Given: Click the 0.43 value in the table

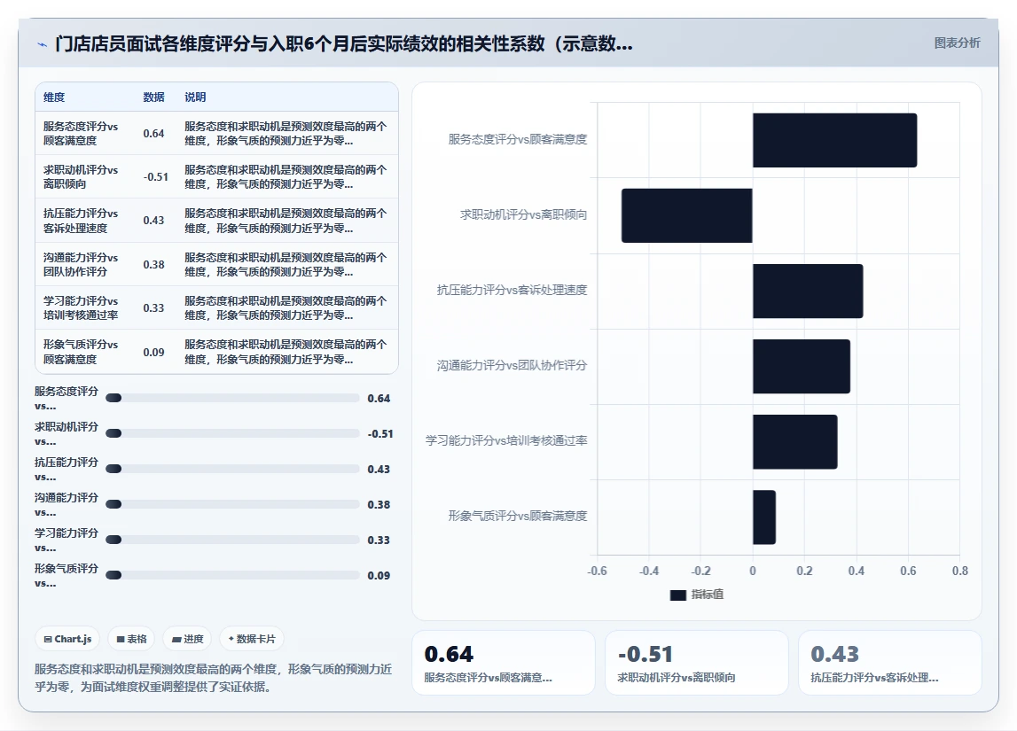Looking at the screenshot, I should click(x=153, y=221).
